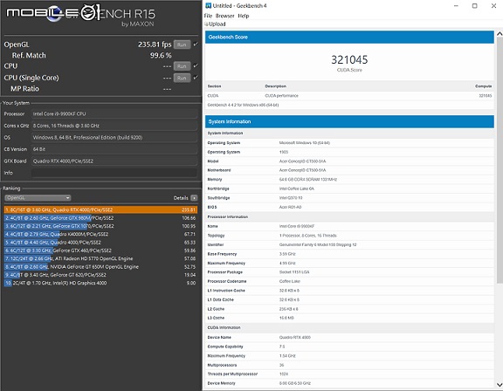Select the GeForce GT 620 ranking entry
The height and width of the screenshot is (391, 503).
pos(100,275)
